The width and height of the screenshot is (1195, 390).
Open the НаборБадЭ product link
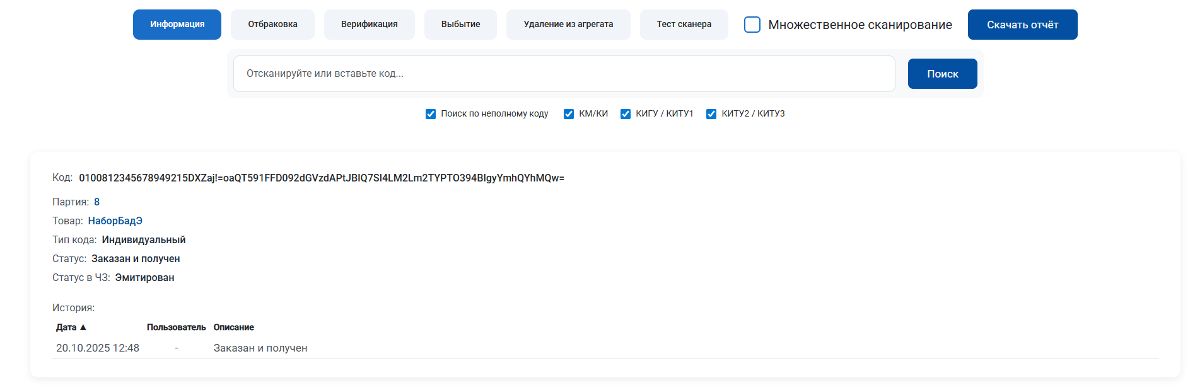click(115, 221)
